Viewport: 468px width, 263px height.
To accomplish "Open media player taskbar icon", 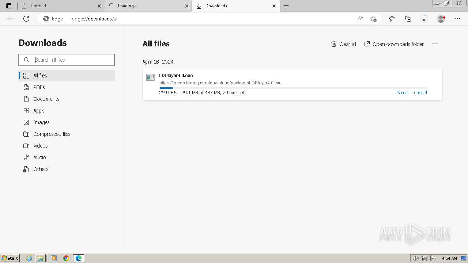I will point(54,258).
